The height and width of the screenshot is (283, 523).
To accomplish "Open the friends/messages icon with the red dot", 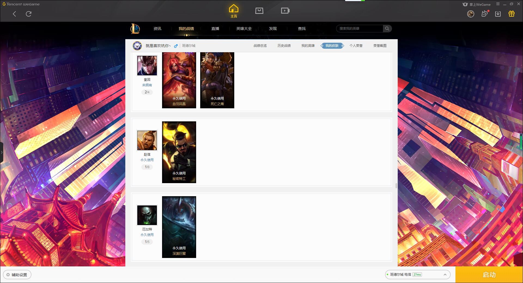I will point(485,14).
